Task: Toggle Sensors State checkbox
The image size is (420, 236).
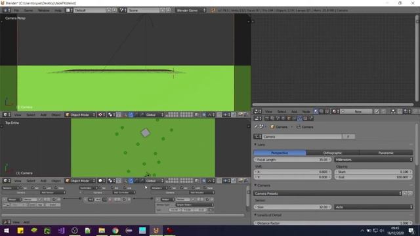Action: click(x=56, y=188)
